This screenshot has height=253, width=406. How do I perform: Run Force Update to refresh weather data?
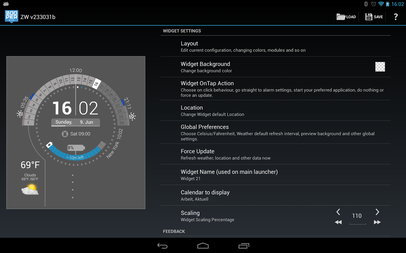tap(254, 154)
